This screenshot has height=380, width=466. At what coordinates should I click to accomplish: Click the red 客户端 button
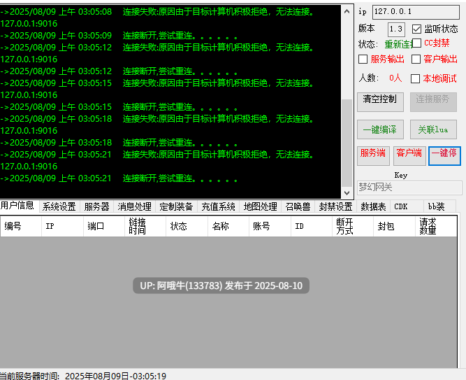point(409,156)
